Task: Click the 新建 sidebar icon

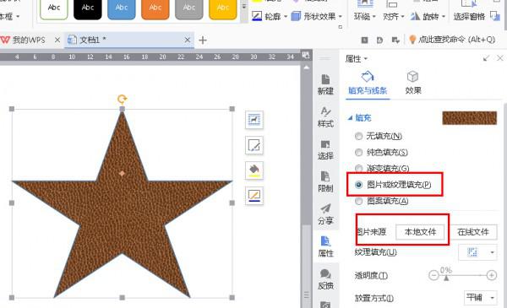Action: point(325,84)
